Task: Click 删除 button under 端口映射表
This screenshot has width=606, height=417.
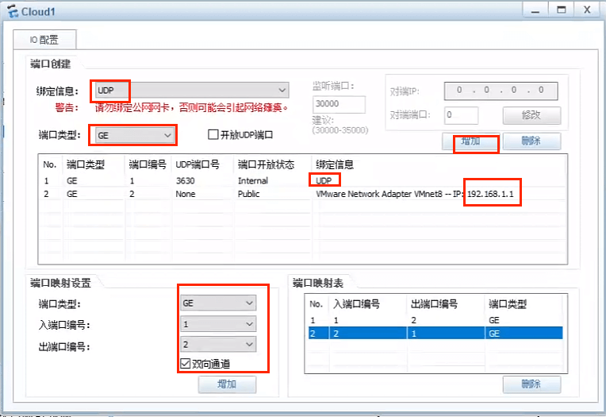Action: (x=531, y=384)
